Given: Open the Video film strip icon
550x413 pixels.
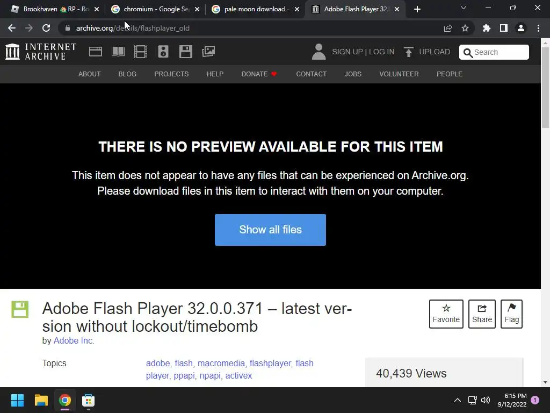Looking at the screenshot, I should [141, 52].
